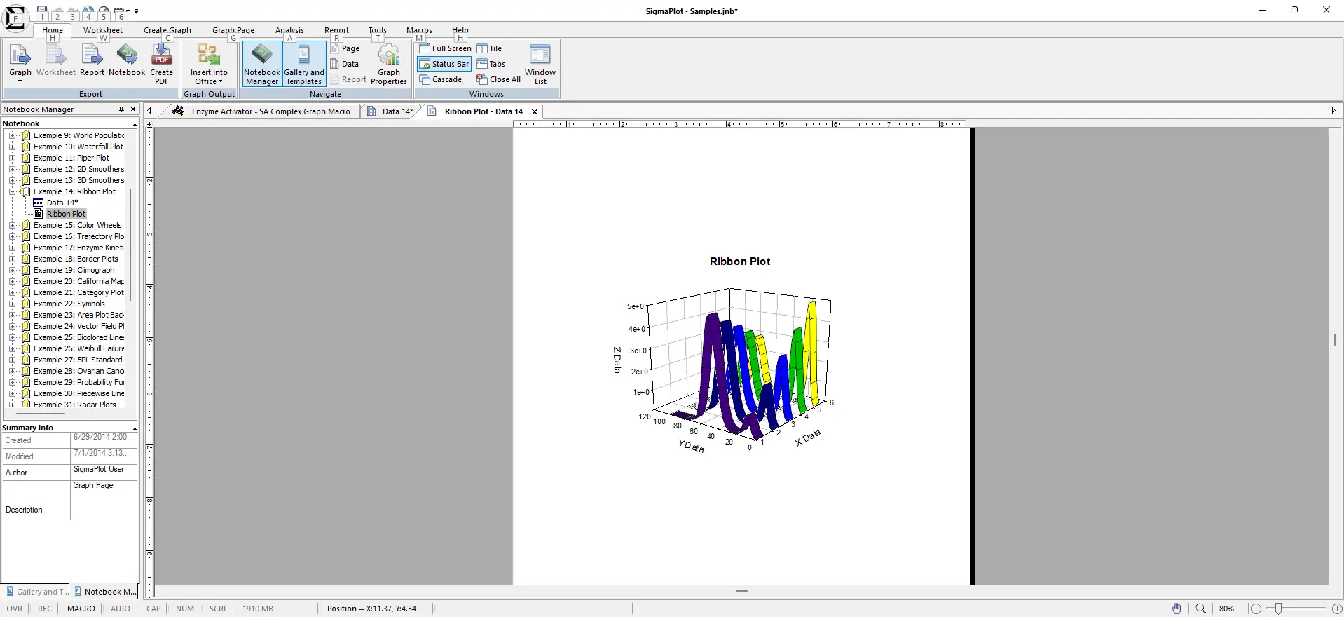Toggle the MACRO indicator in the status bar

[x=81, y=609]
